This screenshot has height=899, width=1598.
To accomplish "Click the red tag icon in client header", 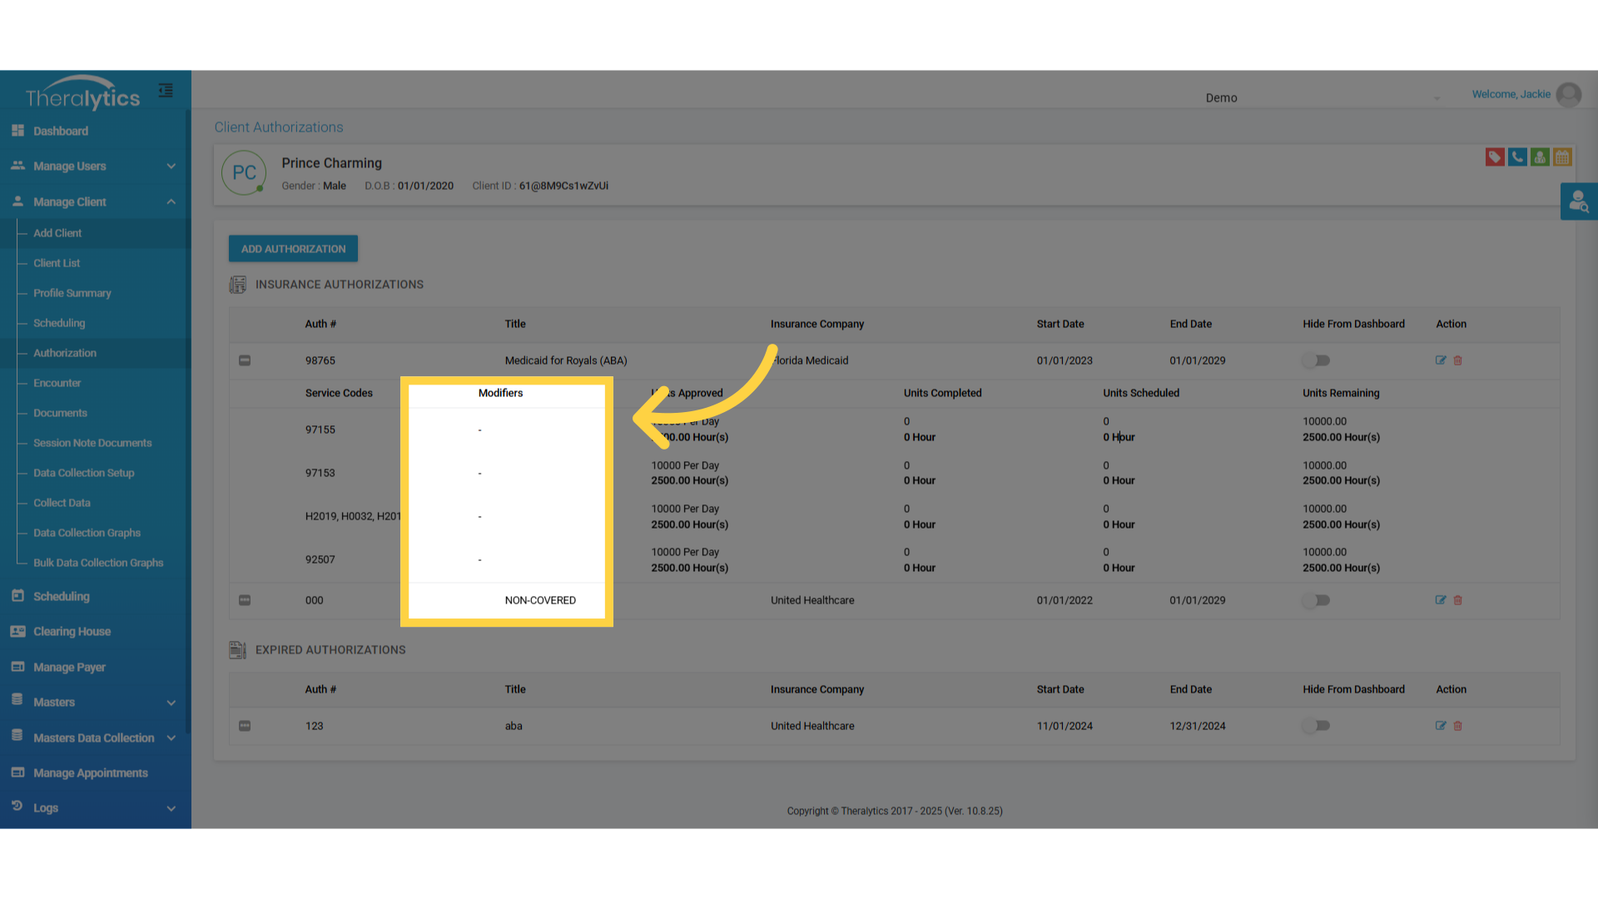I will point(1495,156).
